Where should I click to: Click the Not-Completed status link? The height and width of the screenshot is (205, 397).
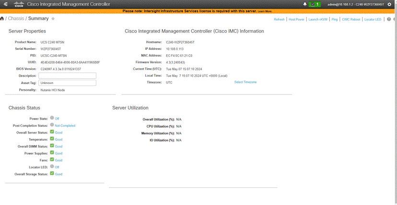point(65,126)
